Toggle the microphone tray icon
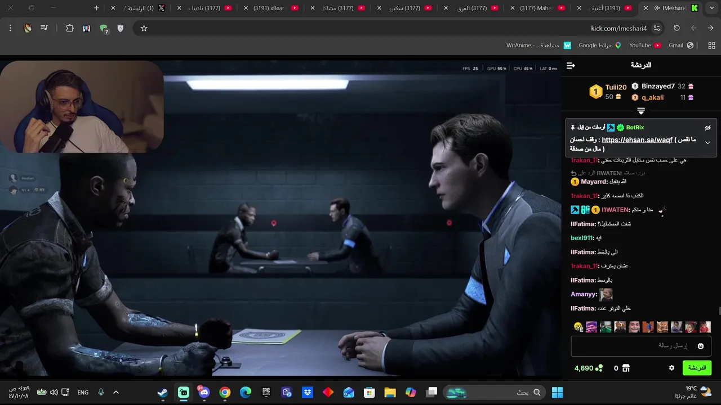This screenshot has height=405, width=721. tap(101, 392)
